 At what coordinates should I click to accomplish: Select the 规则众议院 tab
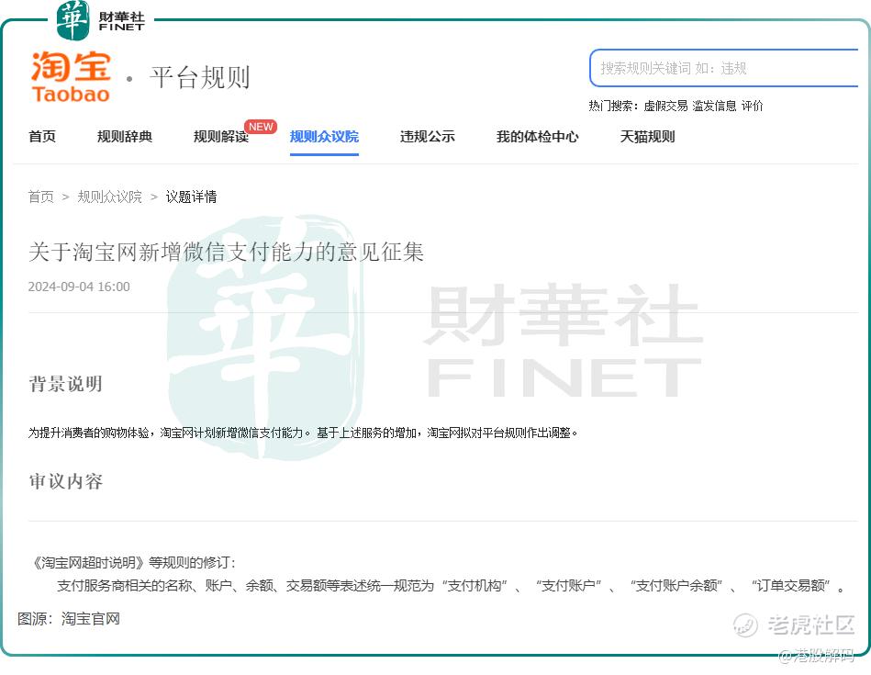pyautogui.click(x=324, y=137)
